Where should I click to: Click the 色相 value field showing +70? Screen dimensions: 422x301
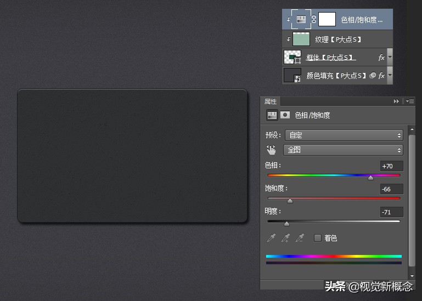click(x=392, y=166)
